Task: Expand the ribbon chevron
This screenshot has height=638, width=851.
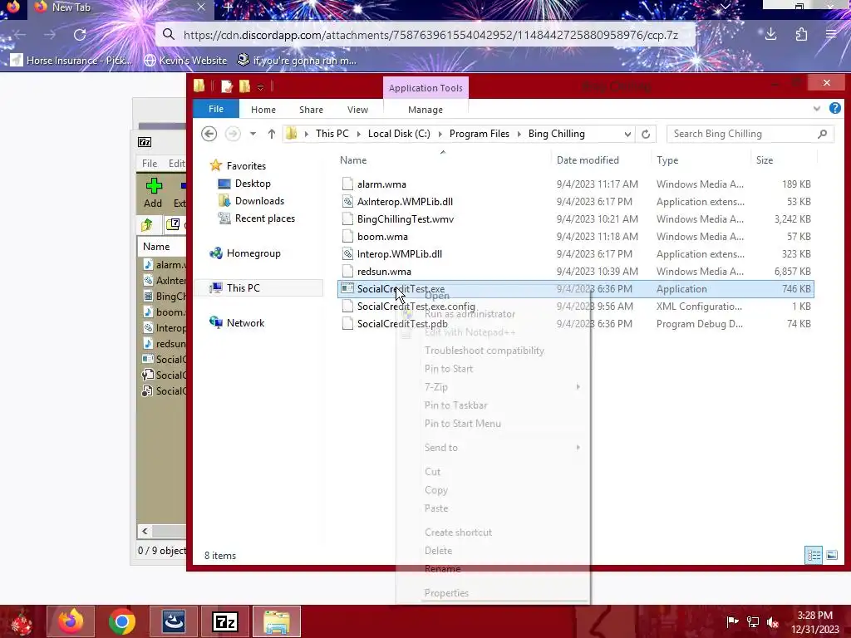Action: click(x=816, y=109)
